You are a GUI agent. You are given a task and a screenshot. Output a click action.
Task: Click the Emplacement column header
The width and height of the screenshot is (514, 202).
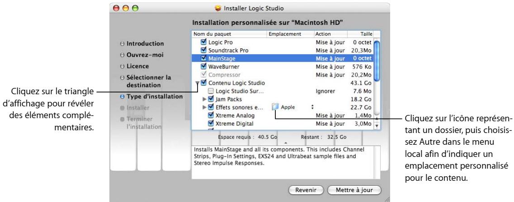pos(290,34)
